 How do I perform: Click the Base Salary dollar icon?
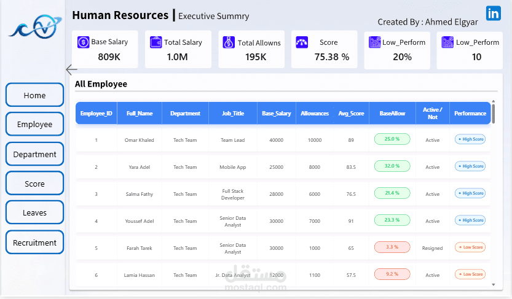point(83,42)
